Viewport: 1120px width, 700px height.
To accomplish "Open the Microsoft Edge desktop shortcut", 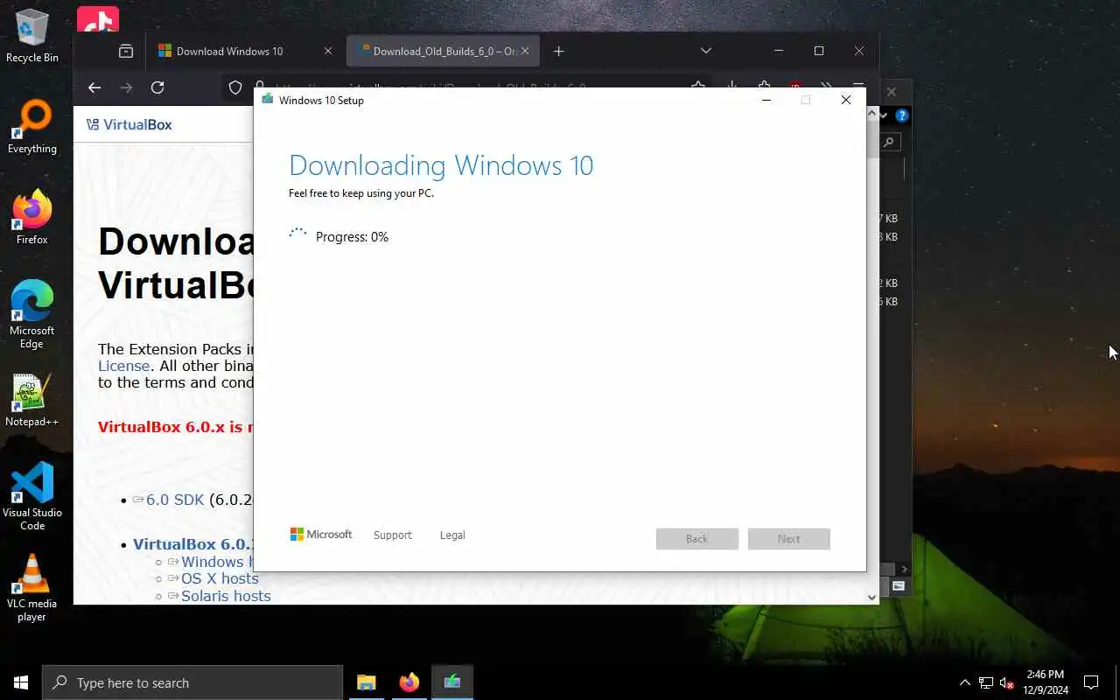I will point(32,314).
